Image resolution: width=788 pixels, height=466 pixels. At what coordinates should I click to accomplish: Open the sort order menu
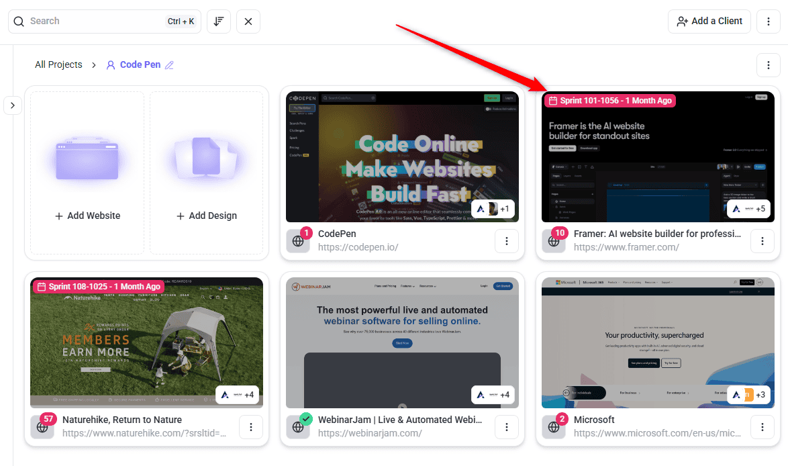click(219, 21)
